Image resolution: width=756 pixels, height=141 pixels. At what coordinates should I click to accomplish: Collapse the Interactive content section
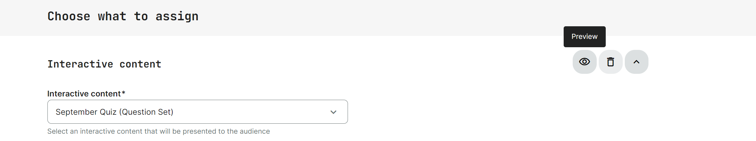(x=636, y=62)
